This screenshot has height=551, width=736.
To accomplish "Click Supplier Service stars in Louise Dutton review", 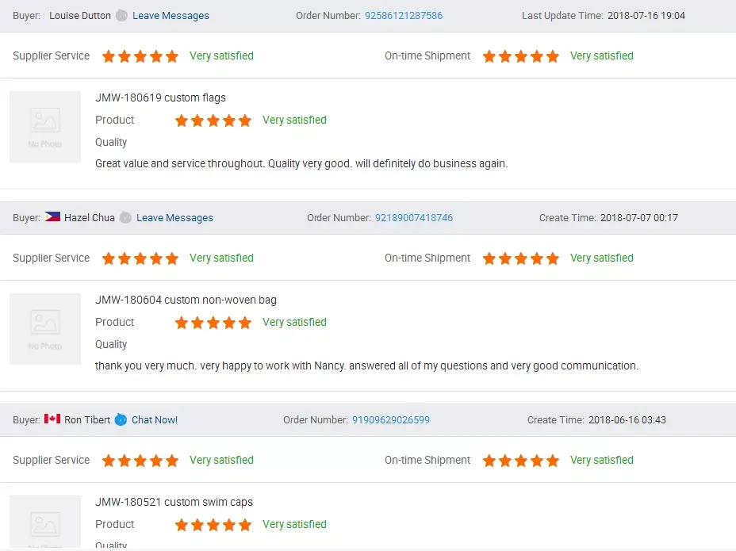I will coord(140,56).
